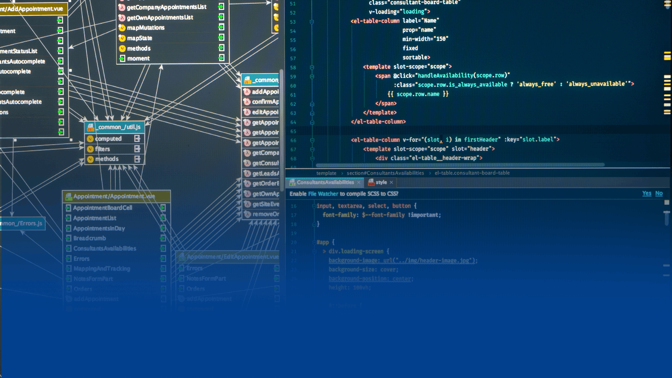Screen dimensions: 672x378
Task: Click the green square icon beside moment
Action: (x=122, y=58)
